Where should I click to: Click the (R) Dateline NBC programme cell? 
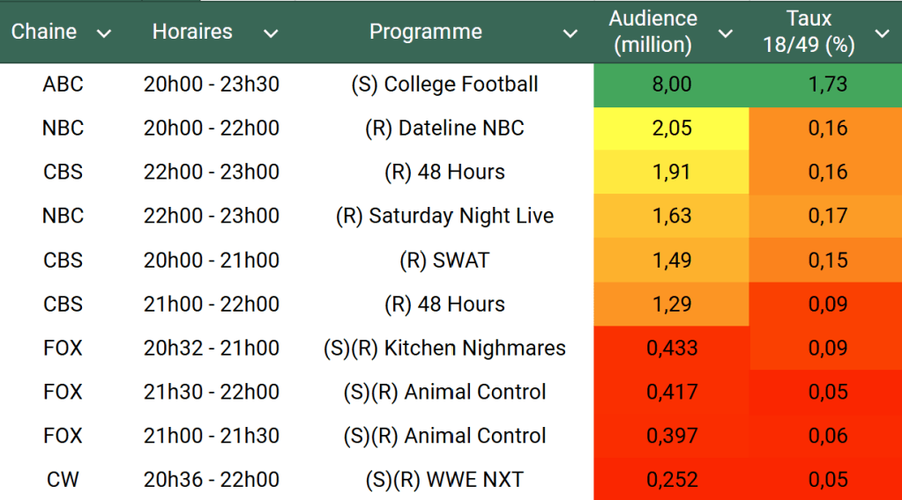[x=444, y=129]
